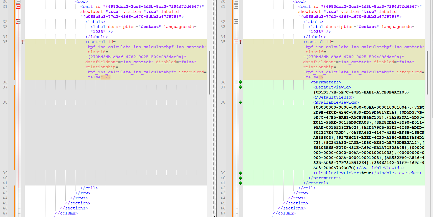Image resolution: width=433 pixels, height=217 pixels.
Task: Click the </cell> tag in right pane
Action: coord(307,188)
